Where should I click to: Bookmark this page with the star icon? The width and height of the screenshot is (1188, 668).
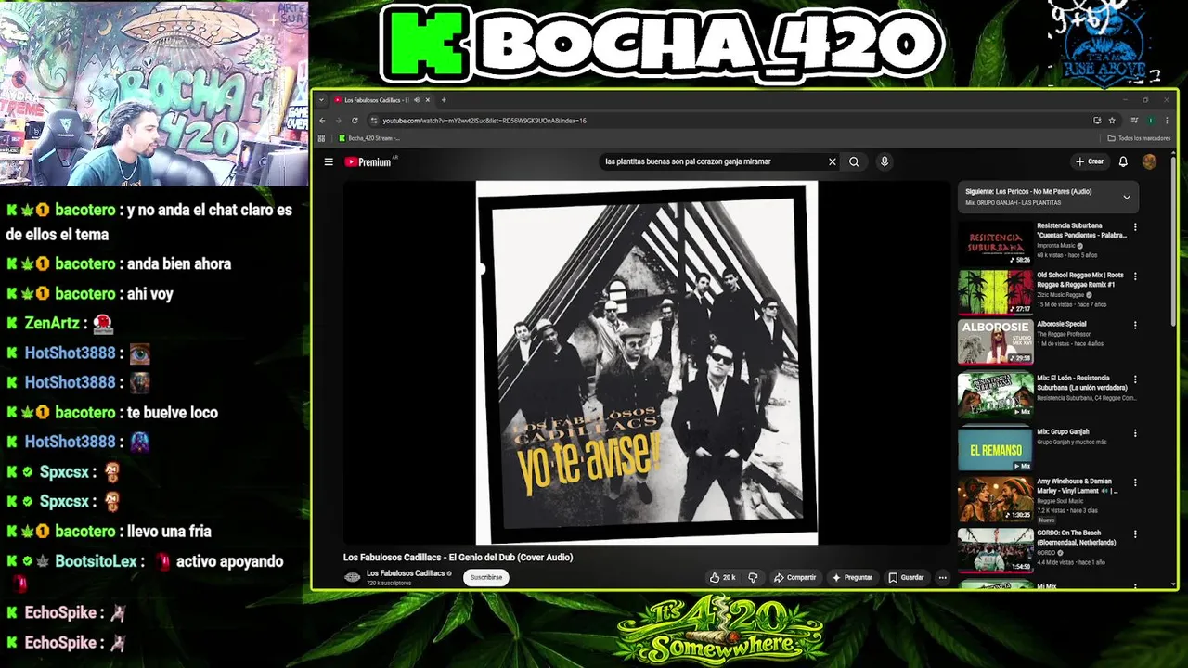coord(1112,121)
